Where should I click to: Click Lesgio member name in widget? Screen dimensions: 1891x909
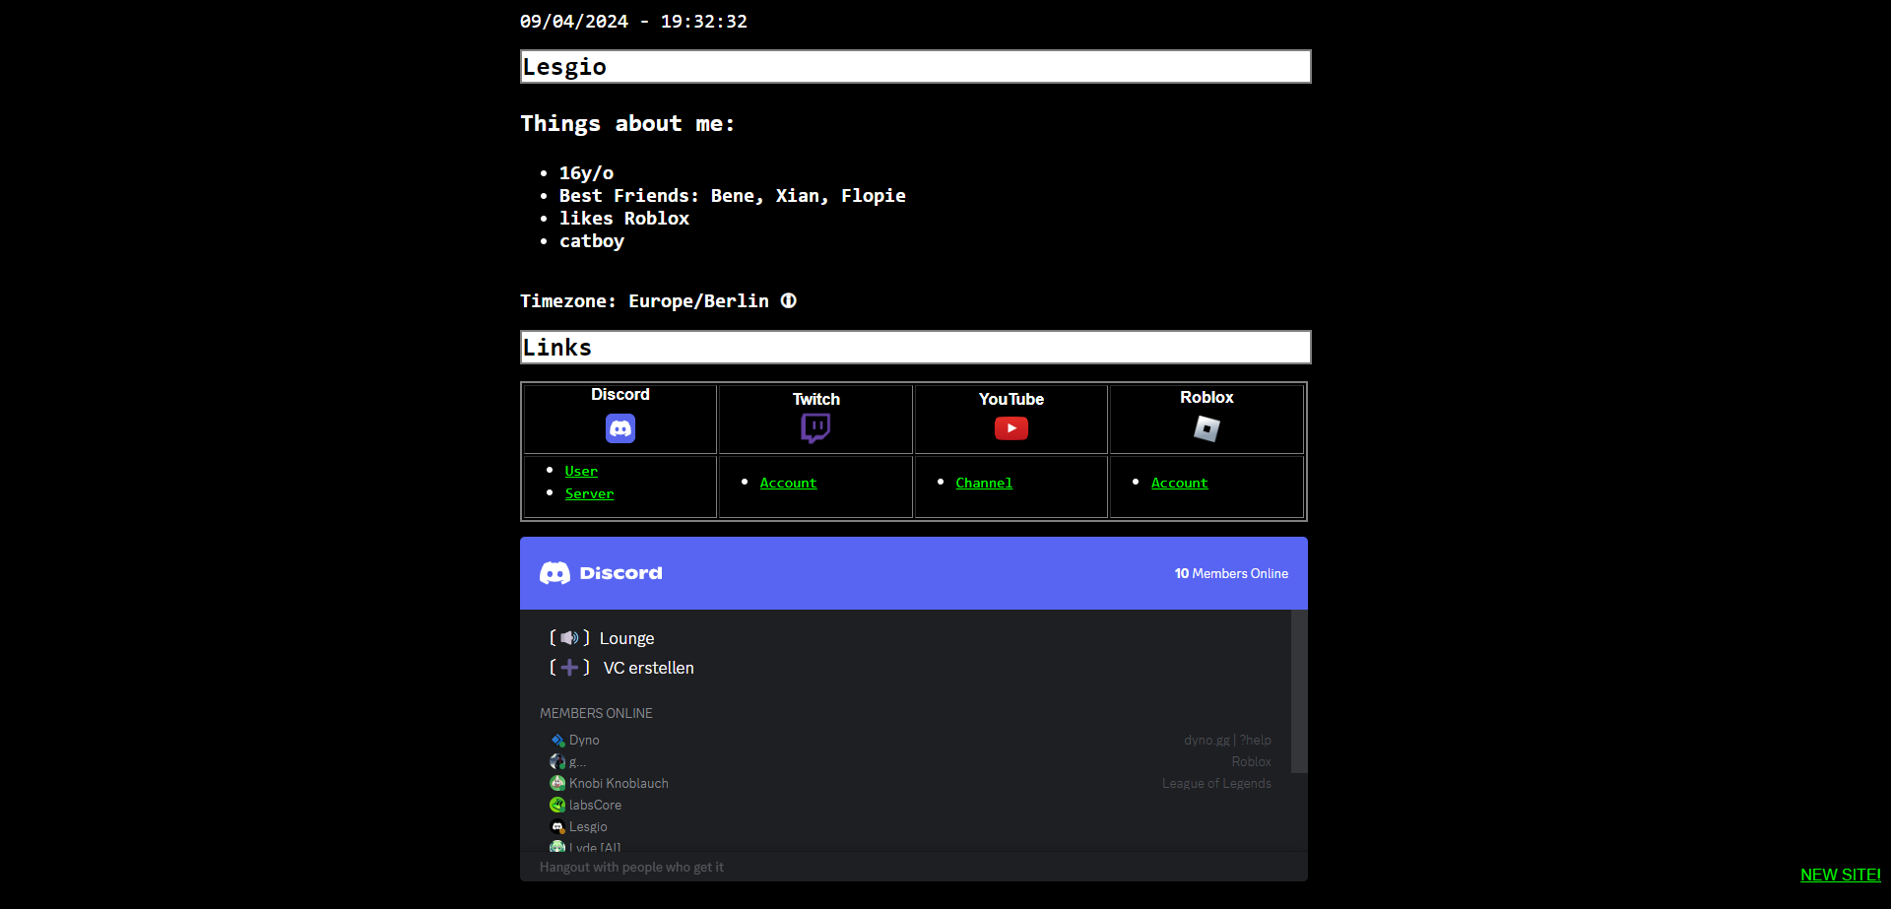click(588, 827)
